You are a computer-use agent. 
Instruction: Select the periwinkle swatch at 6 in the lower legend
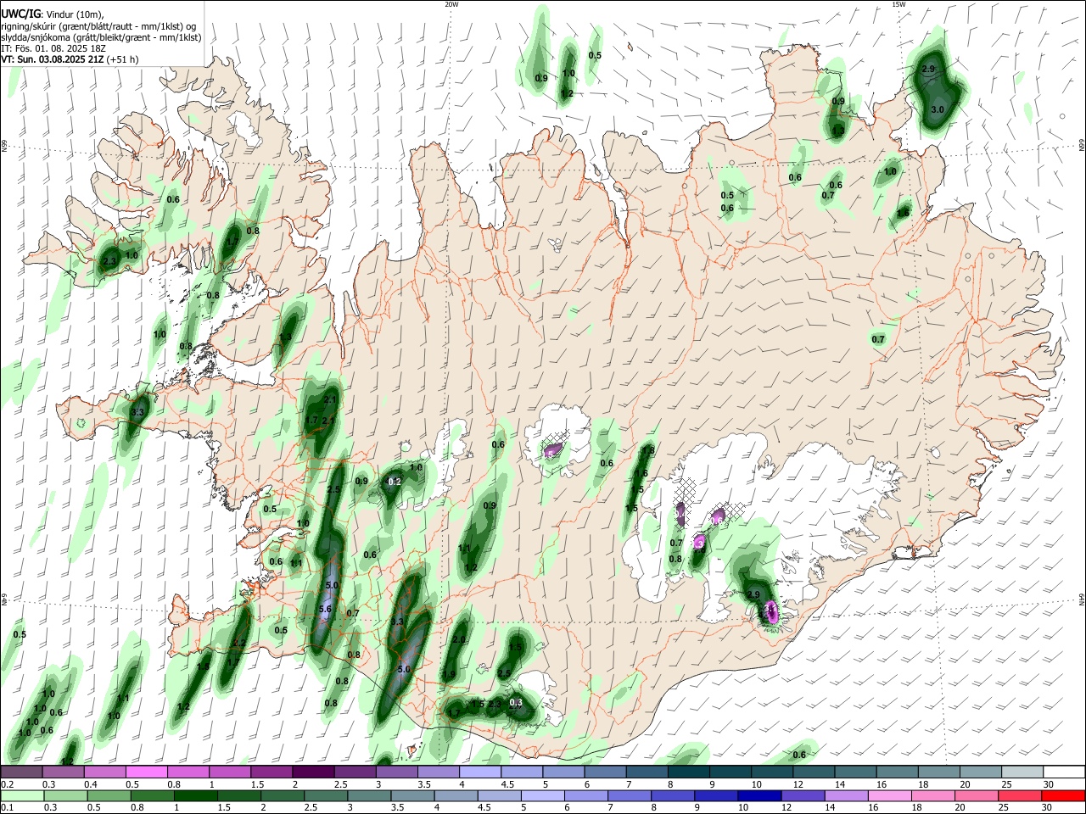coord(585,795)
